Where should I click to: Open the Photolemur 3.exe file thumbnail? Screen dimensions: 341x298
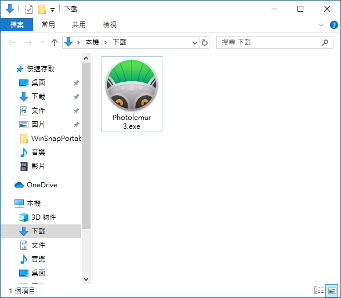click(x=132, y=85)
